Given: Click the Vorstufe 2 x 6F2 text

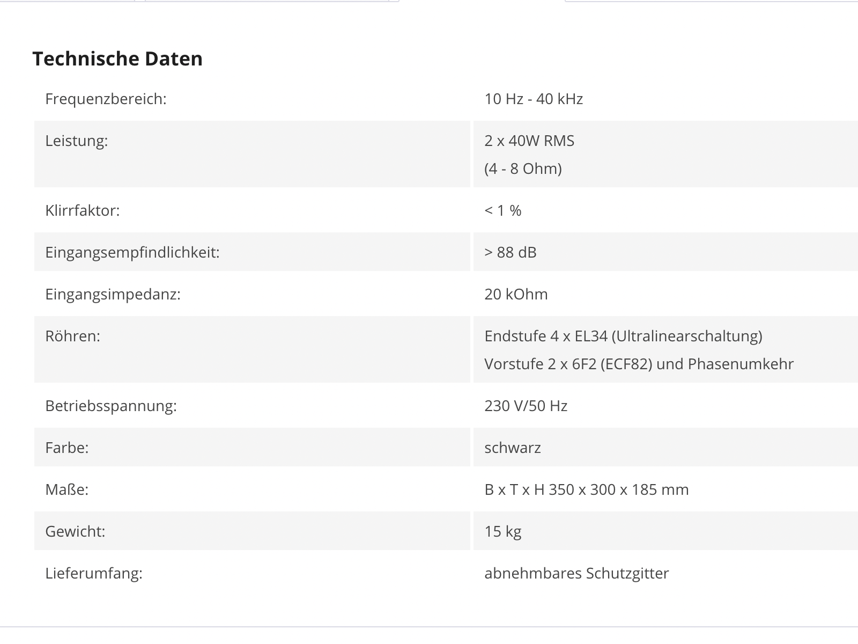Looking at the screenshot, I should 541,364.
